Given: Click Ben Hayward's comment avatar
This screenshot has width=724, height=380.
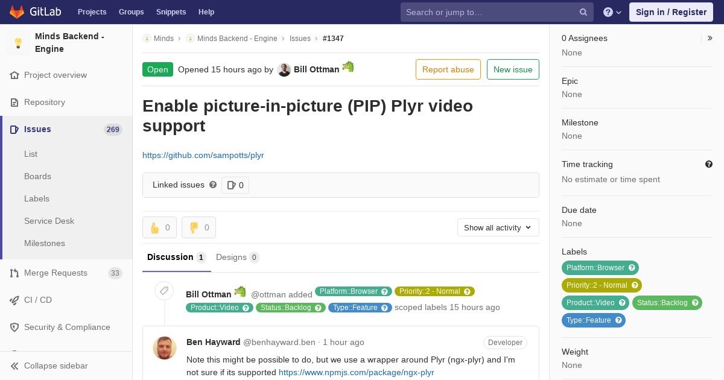Looking at the screenshot, I should [165, 348].
